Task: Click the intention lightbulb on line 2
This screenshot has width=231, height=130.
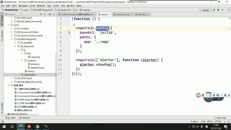Action: click(x=74, y=25)
